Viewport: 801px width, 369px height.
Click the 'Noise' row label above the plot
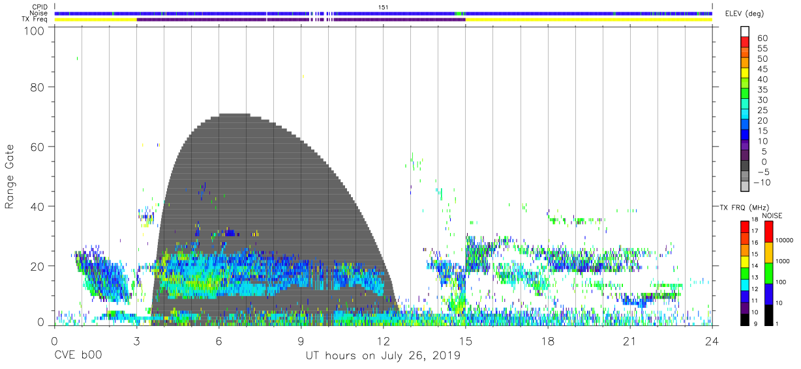click(40, 13)
